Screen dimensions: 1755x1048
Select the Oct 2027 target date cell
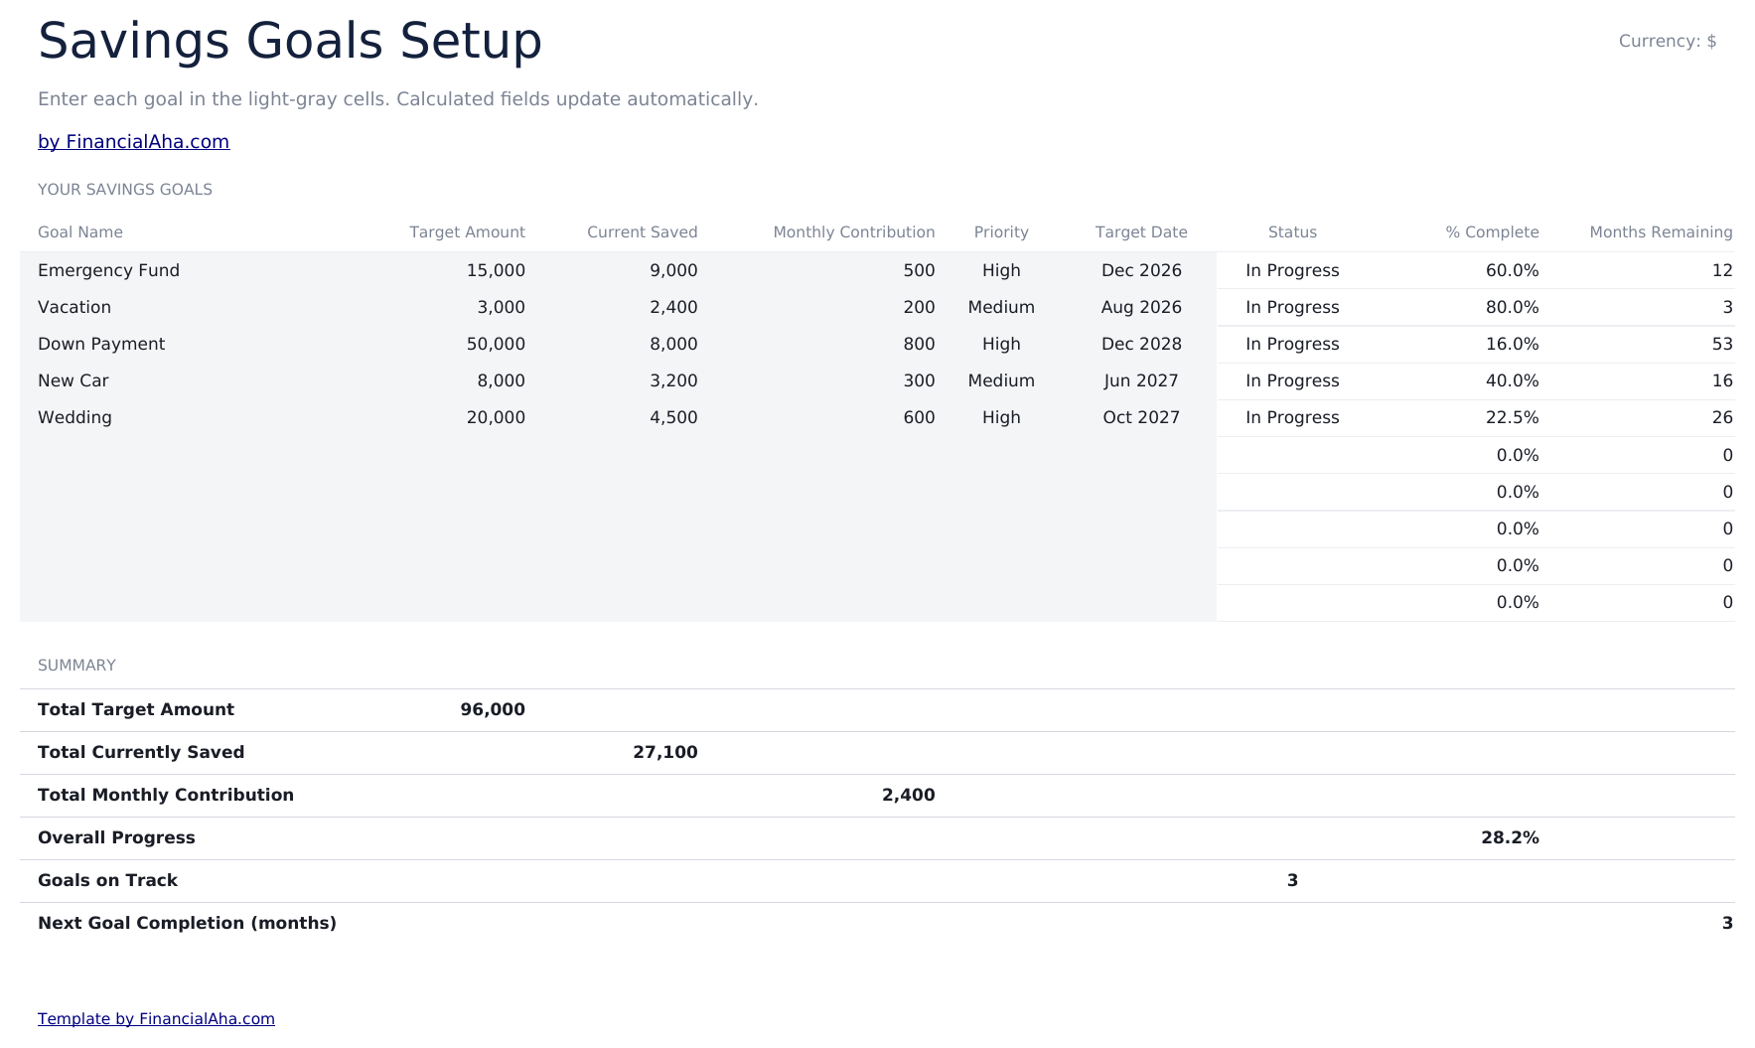1141,417
